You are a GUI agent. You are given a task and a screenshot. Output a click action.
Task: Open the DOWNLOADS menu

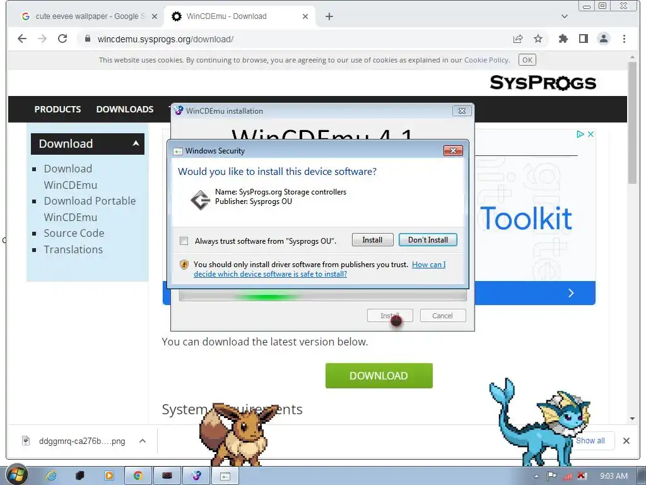(x=125, y=109)
